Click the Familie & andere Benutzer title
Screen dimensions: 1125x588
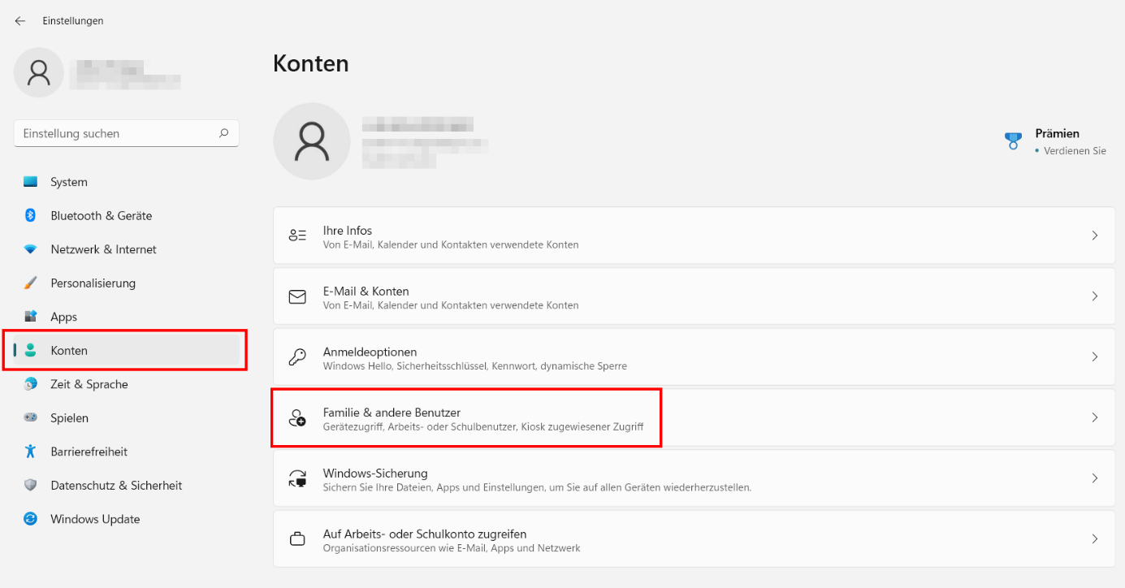click(392, 413)
